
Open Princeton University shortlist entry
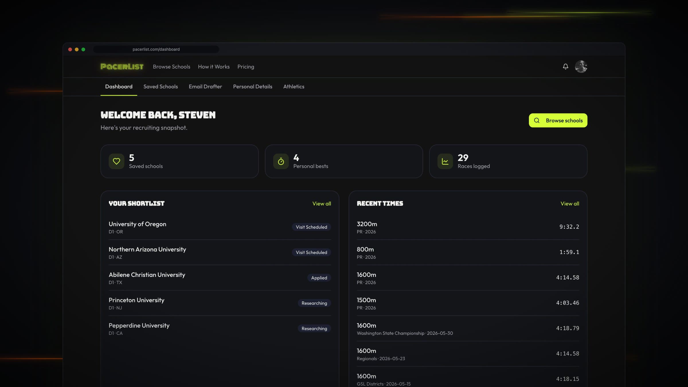coord(220,303)
